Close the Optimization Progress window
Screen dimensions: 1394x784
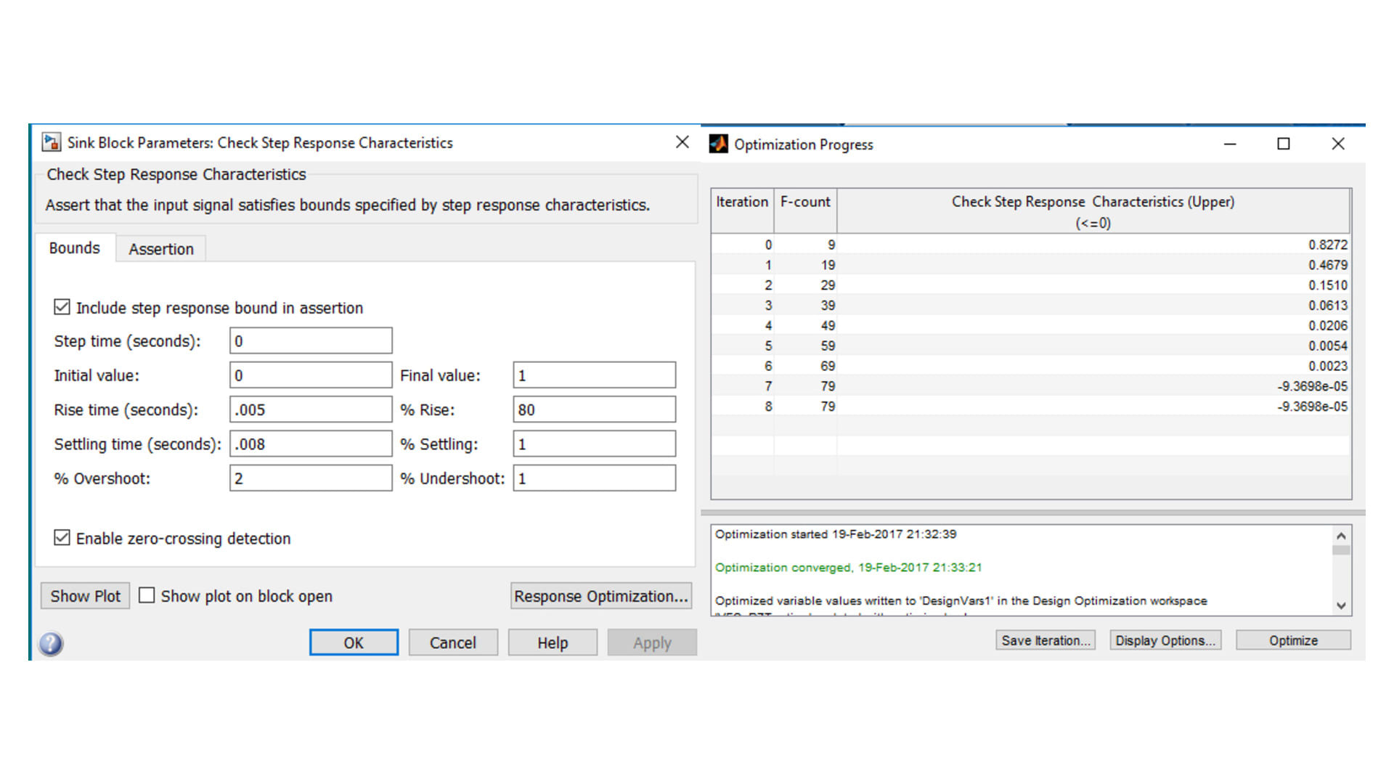pos(1338,144)
